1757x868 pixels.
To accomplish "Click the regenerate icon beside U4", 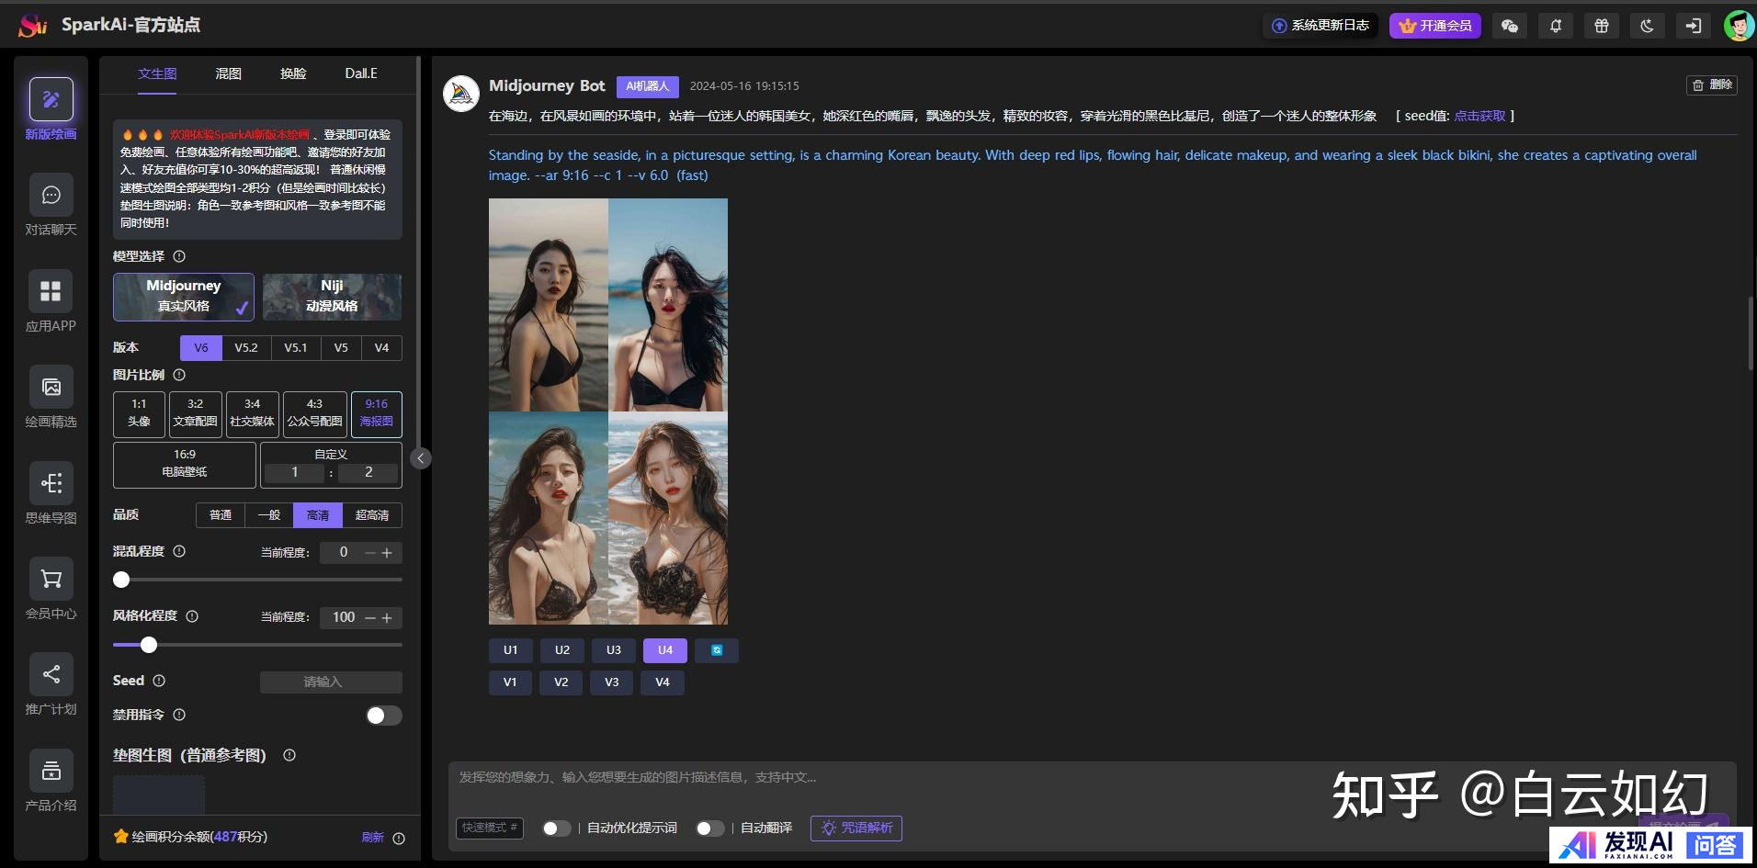I will [717, 650].
